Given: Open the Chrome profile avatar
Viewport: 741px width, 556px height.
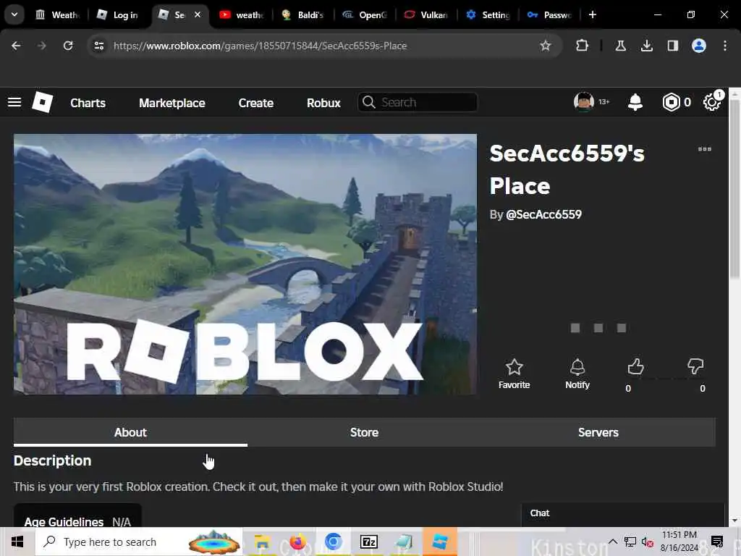Looking at the screenshot, I should pyautogui.click(x=699, y=46).
